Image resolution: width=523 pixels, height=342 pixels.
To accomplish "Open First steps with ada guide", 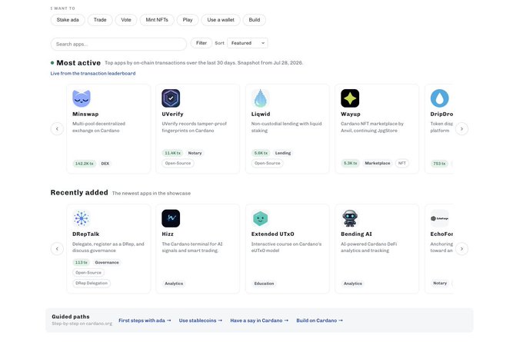I will pyautogui.click(x=145, y=320).
